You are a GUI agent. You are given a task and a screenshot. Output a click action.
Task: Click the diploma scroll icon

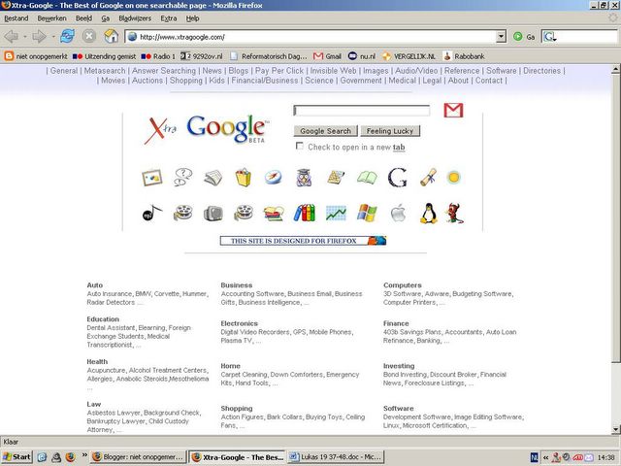428,177
